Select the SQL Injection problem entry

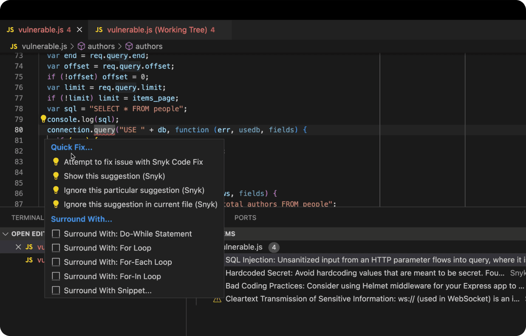click(x=374, y=260)
